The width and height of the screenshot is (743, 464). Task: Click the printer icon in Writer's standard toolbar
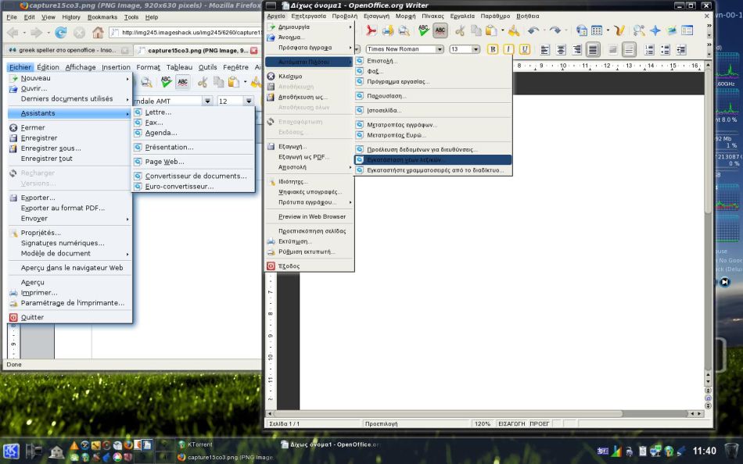pyautogui.click(x=388, y=30)
